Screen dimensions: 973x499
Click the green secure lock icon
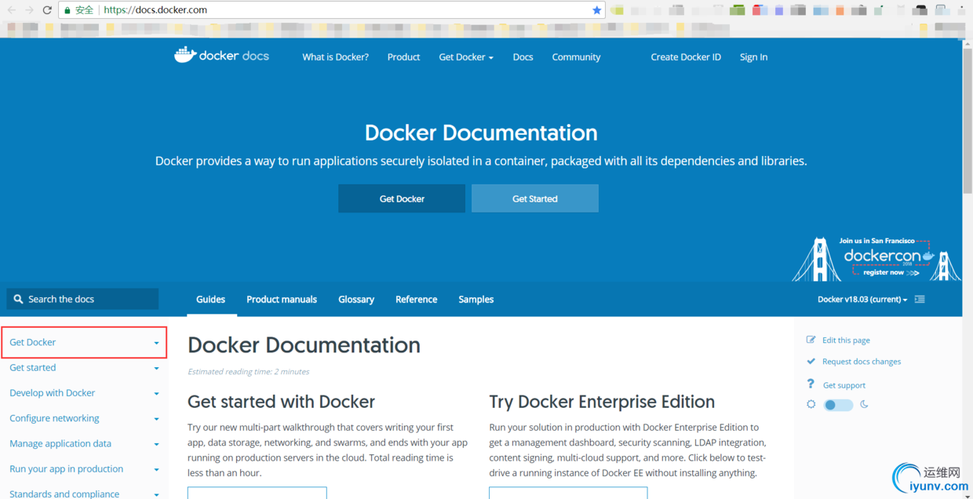(x=67, y=10)
